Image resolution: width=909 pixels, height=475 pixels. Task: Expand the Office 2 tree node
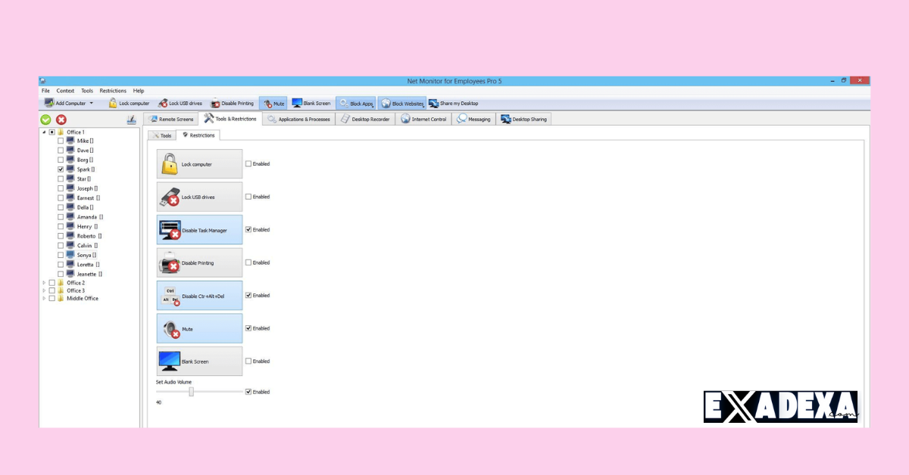(43, 282)
